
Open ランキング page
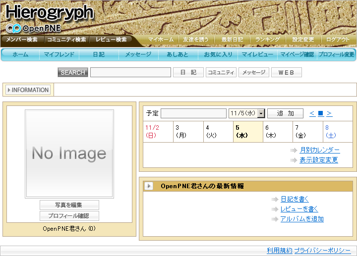click(x=268, y=40)
